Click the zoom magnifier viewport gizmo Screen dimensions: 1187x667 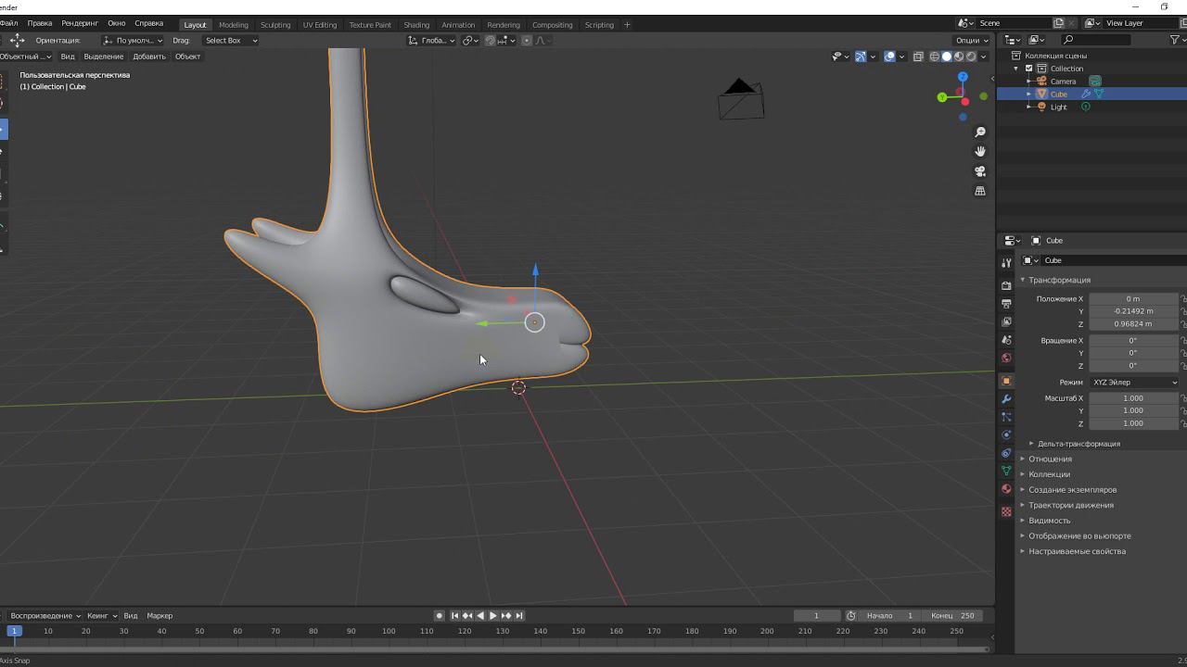[x=980, y=132]
